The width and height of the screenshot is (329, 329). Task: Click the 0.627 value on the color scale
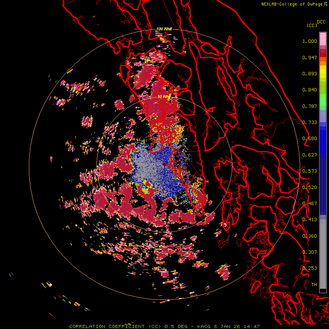[310, 155]
